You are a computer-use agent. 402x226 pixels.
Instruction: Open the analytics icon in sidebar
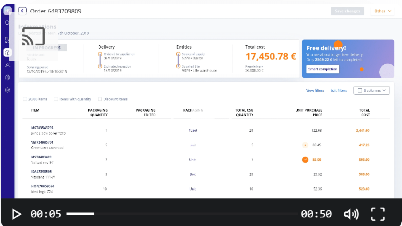tap(8, 65)
